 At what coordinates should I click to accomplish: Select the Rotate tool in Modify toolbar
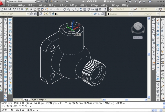(158, 42)
